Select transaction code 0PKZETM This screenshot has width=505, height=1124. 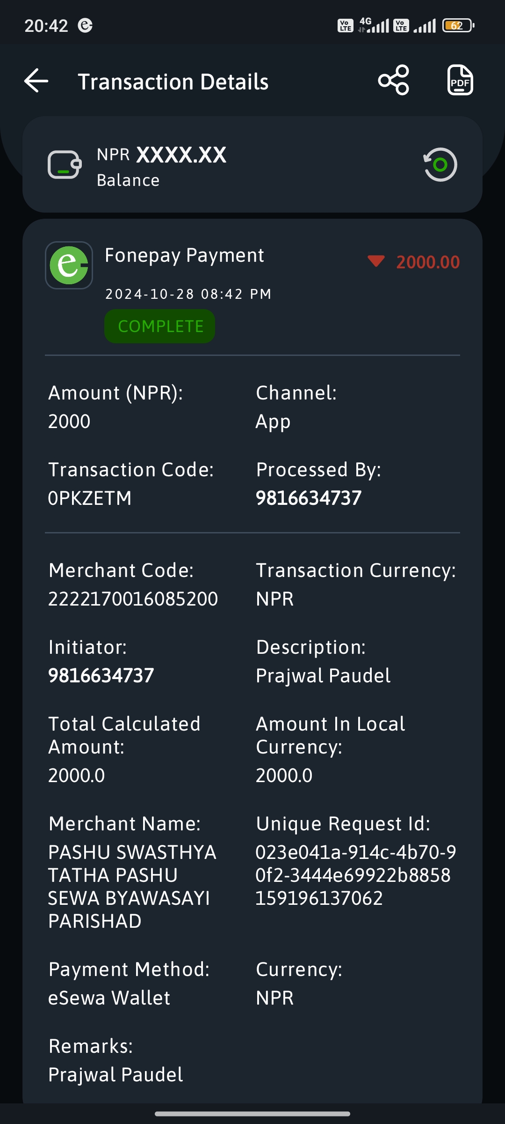point(90,498)
